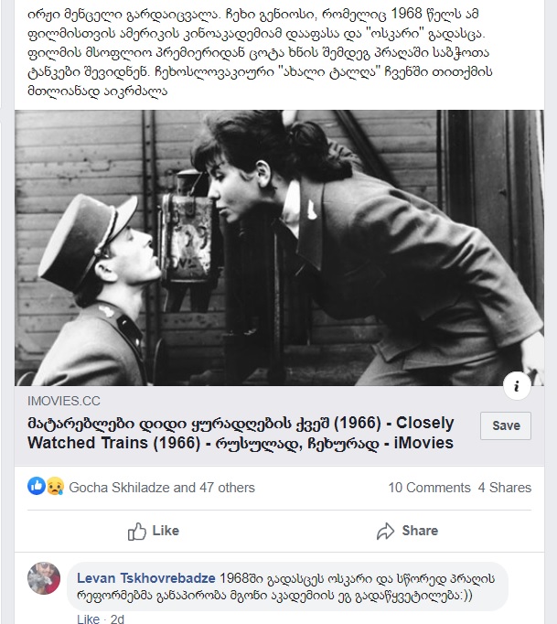
Task: Save the Closely Watched Trains link
Action: click(506, 425)
